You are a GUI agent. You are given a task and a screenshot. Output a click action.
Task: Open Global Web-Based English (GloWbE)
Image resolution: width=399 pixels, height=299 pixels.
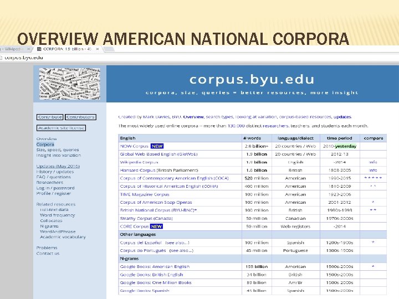(x=159, y=154)
